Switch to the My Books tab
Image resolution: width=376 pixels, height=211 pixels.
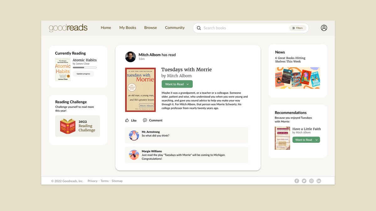coord(128,28)
